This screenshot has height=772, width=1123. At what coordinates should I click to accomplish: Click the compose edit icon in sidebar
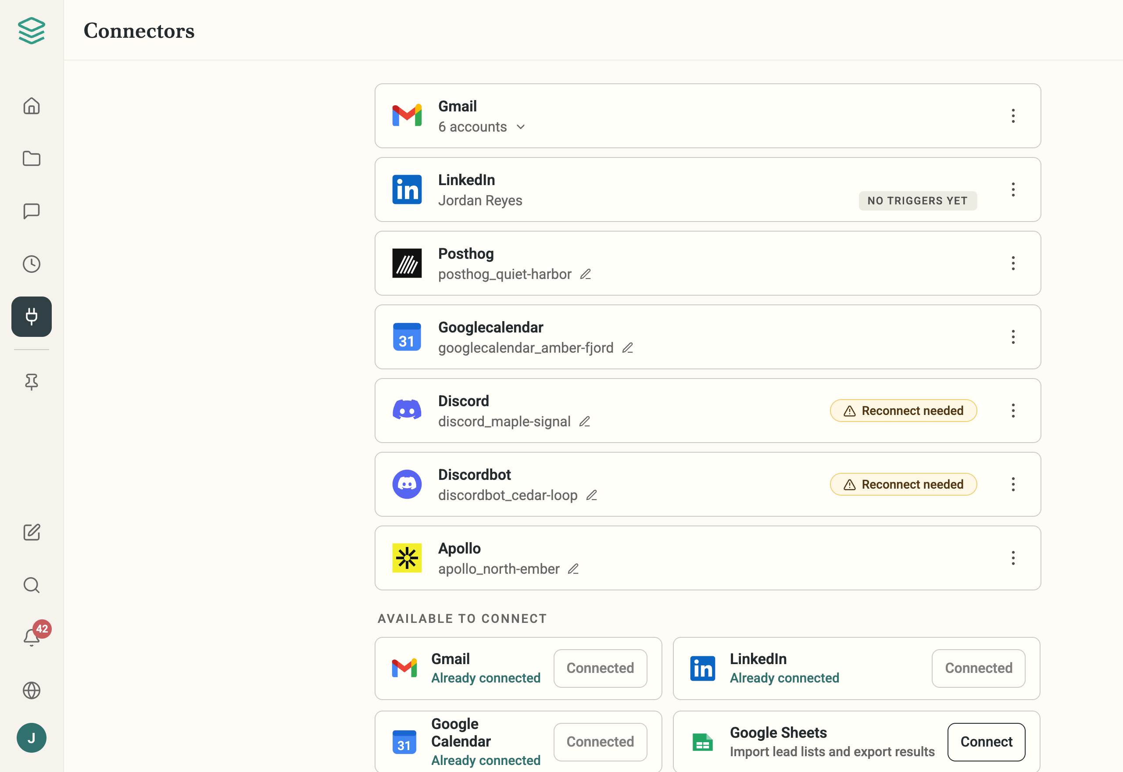pyautogui.click(x=32, y=533)
